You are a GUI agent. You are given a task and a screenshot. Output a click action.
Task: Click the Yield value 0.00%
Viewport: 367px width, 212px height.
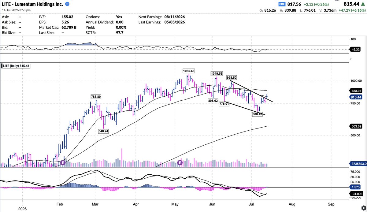tap(121, 27)
